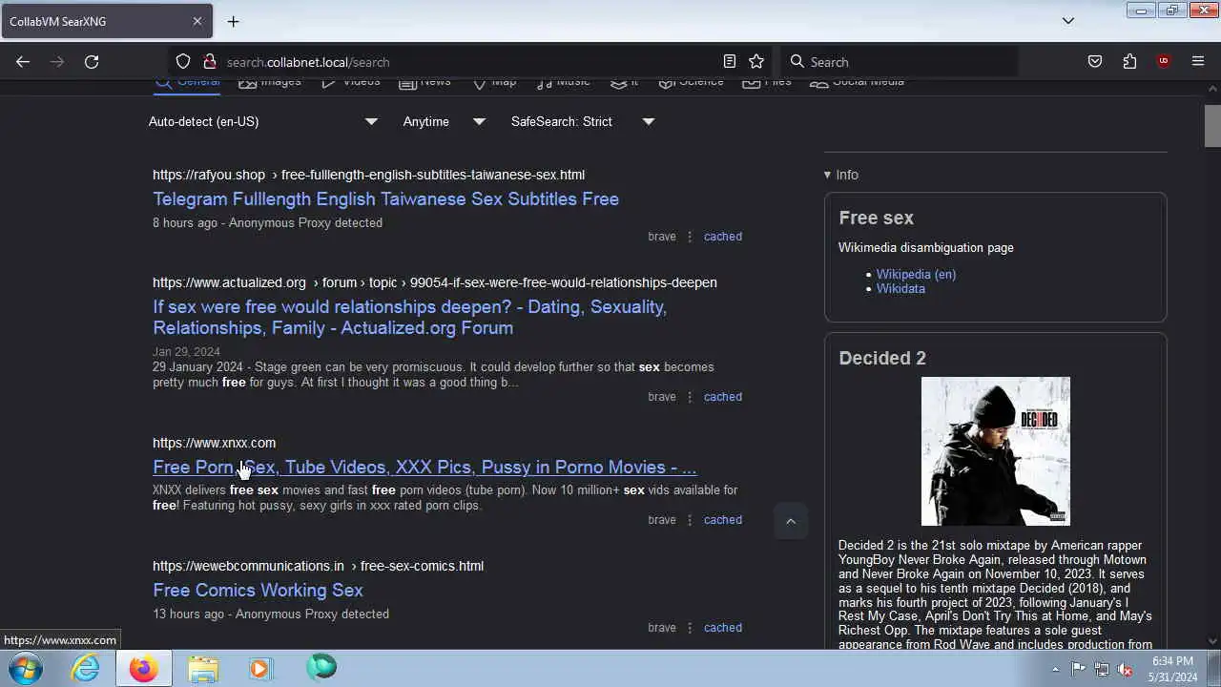Viewport: 1221px width, 687px height.
Task: Open the uBlock Origin extension icon
Action: pos(1164,62)
